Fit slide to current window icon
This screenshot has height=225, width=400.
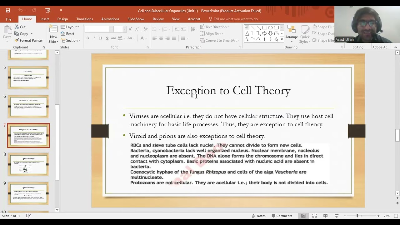tap(396, 216)
